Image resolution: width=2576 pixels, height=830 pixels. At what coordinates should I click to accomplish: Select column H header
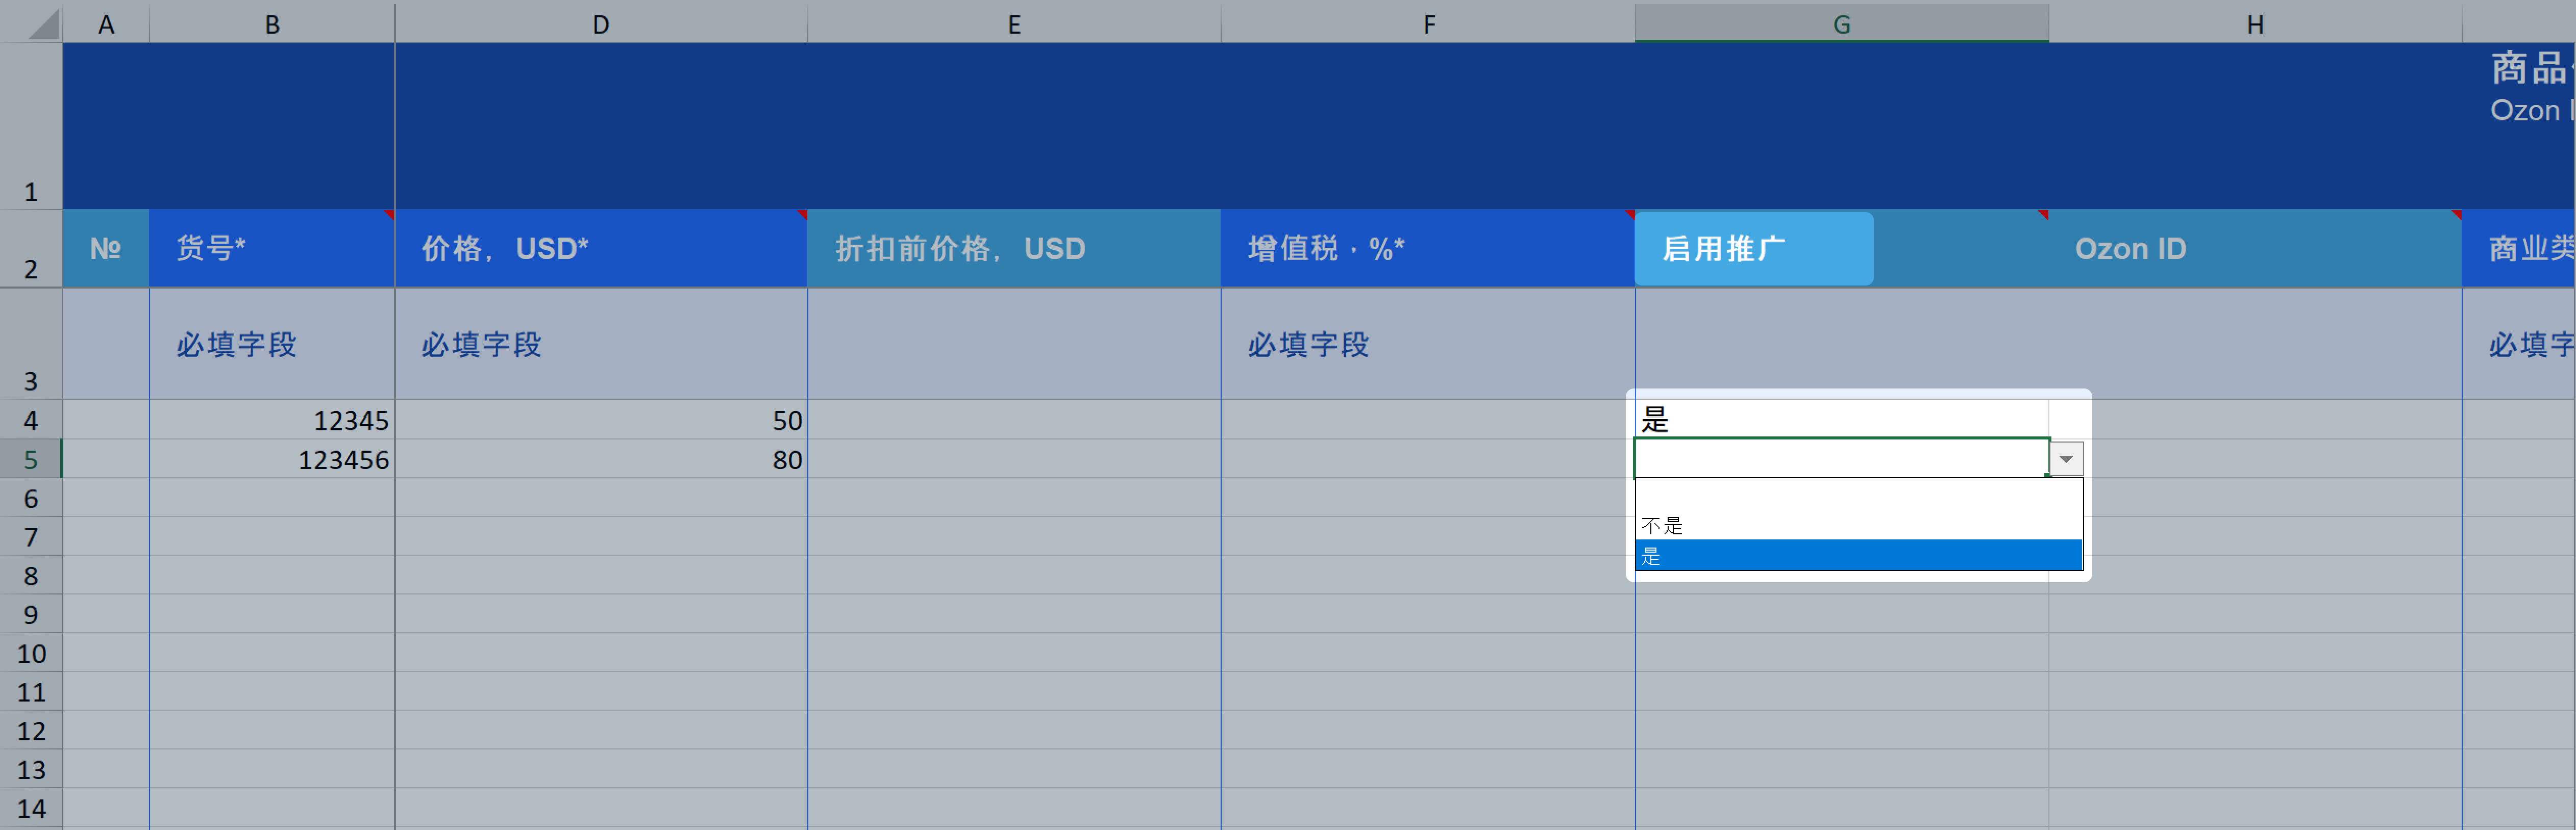click(x=2255, y=24)
